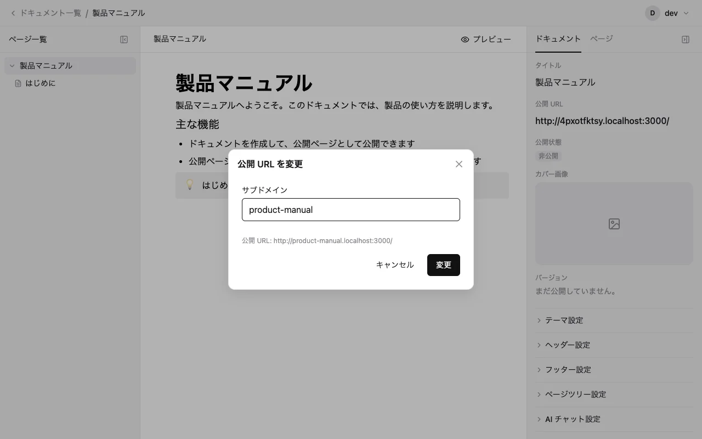702x439 pixels.
Task: Click the サブドメイン input field
Action: [351, 210]
